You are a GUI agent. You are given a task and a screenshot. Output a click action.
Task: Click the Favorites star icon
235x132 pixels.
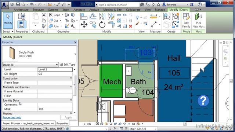[x=158, y=4]
